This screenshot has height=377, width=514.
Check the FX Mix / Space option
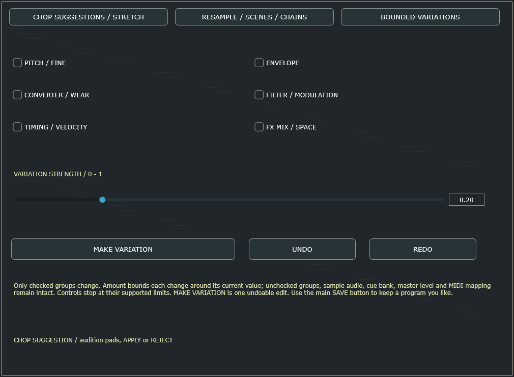pos(259,127)
